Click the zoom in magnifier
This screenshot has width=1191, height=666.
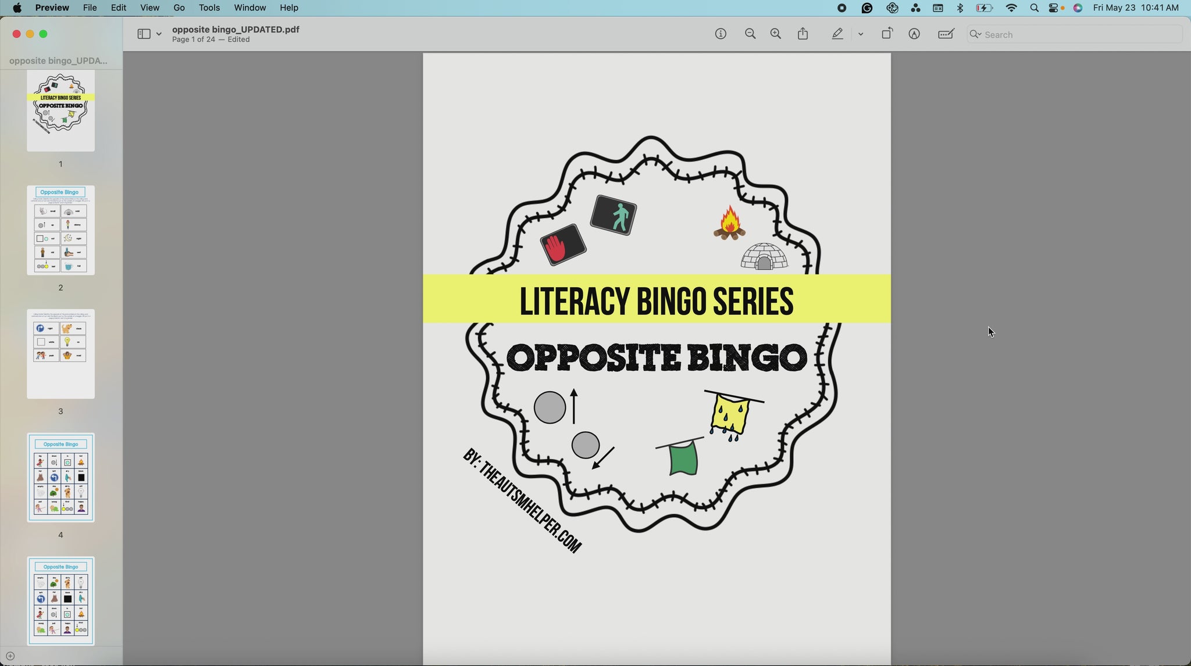[776, 34]
